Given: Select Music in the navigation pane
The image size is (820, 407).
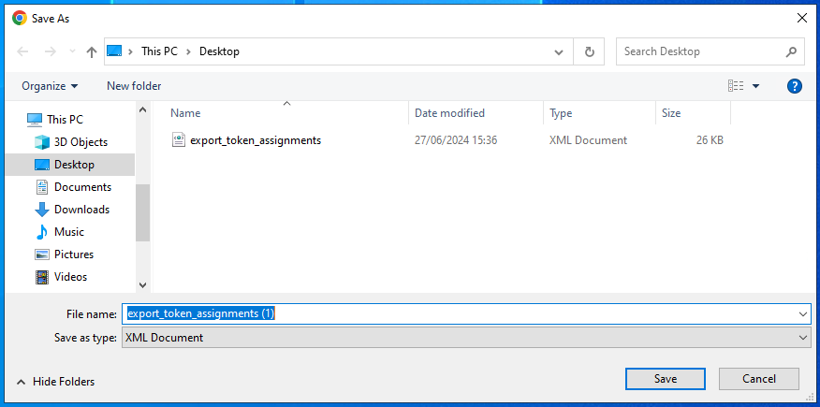Looking at the screenshot, I should [x=68, y=232].
